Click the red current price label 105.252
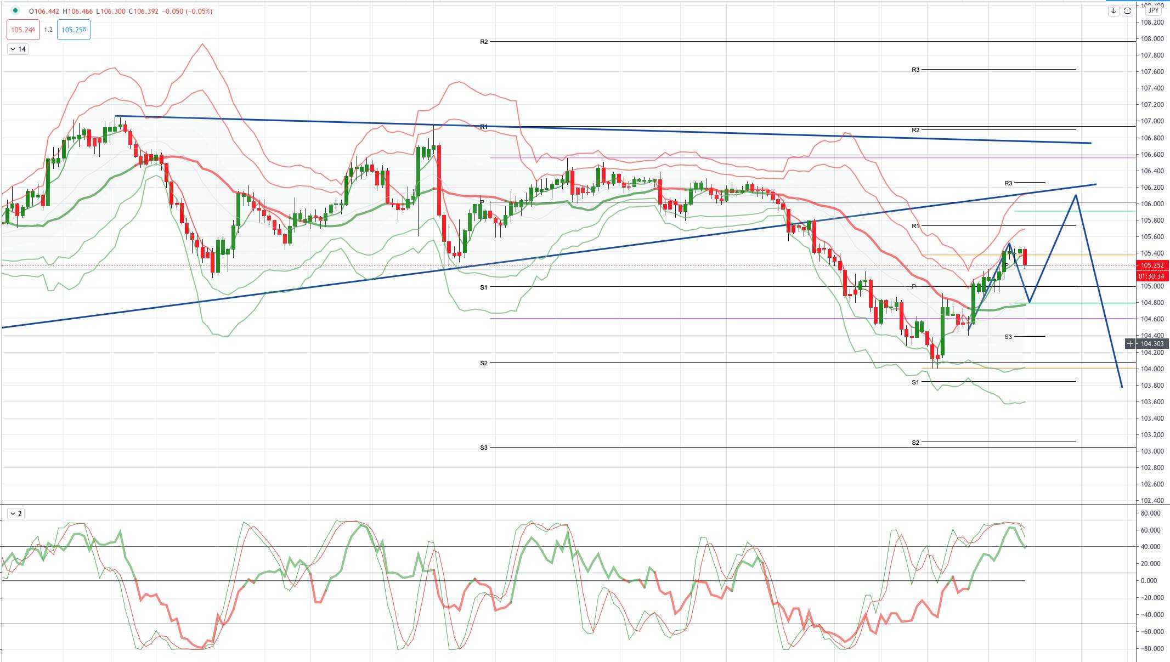Viewport: 1170px width, 662px height. pos(1152,265)
